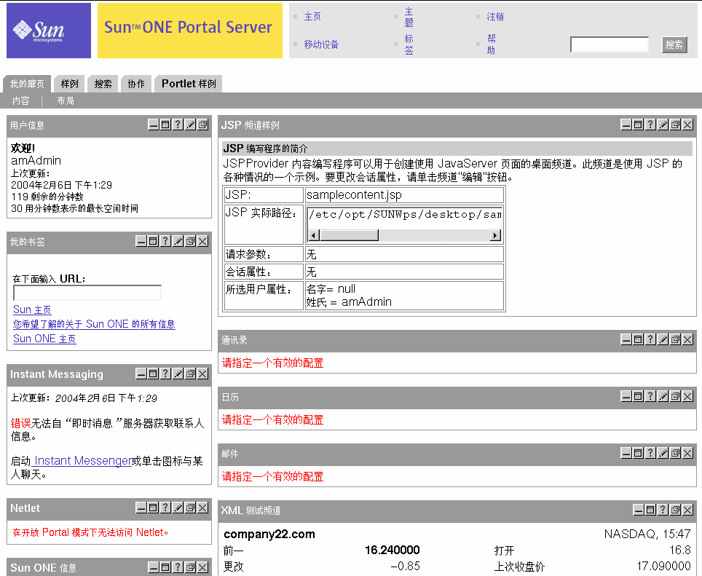
Task: Click the JSP path horizontal scrollbar thumb
Action: [350, 235]
